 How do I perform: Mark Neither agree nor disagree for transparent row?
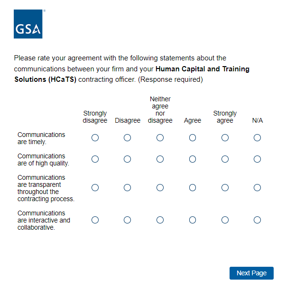[x=160, y=188]
